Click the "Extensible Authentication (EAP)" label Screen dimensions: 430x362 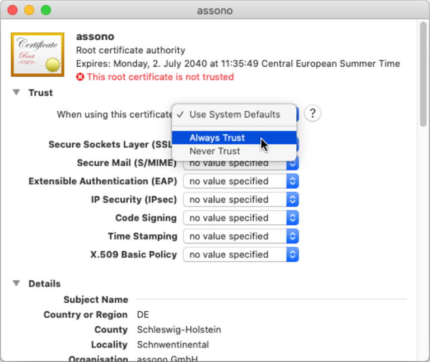click(x=103, y=181)
